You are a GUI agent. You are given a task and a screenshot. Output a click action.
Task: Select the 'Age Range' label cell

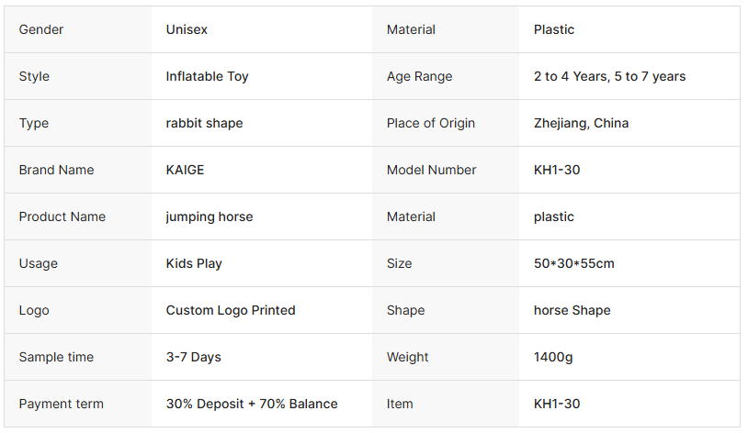419,77
